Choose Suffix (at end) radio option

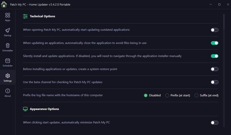coord(196,95)
